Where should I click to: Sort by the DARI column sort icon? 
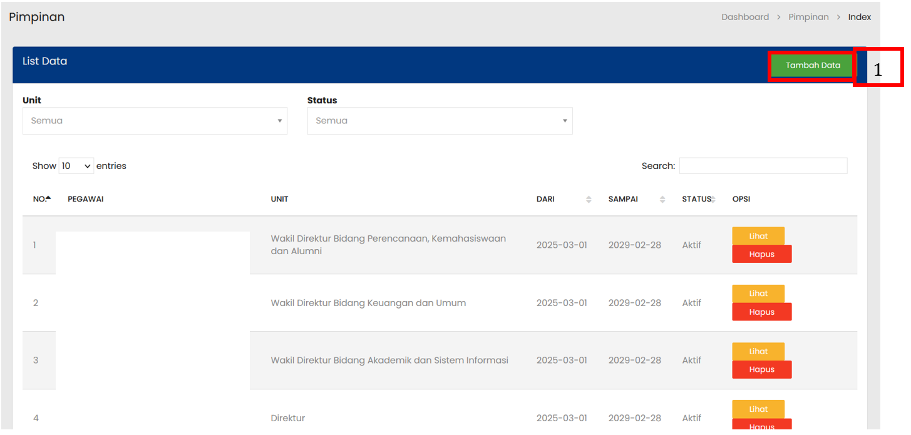[589, 200]
